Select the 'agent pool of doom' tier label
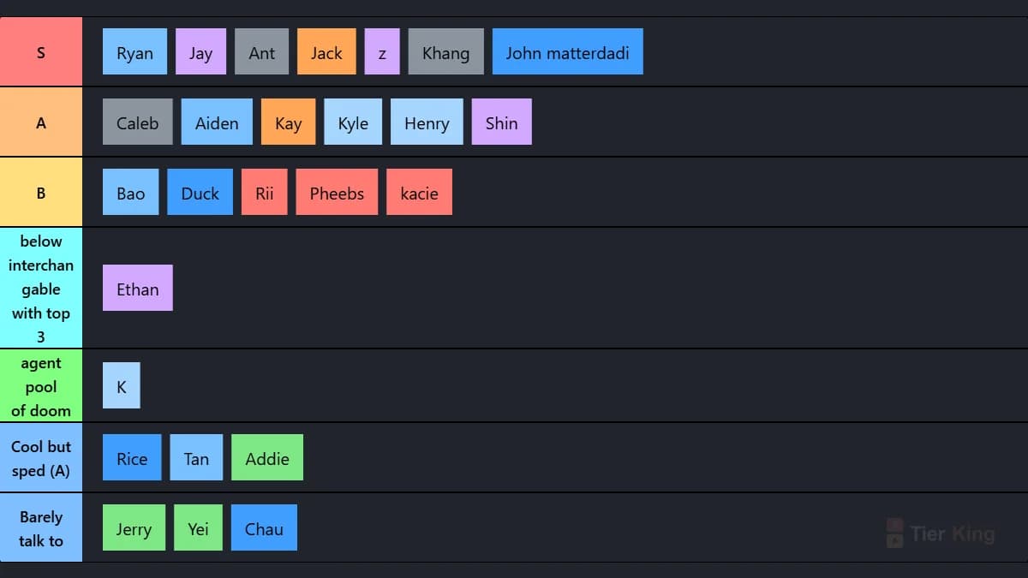1028x578 pixels. pos(41,385)
